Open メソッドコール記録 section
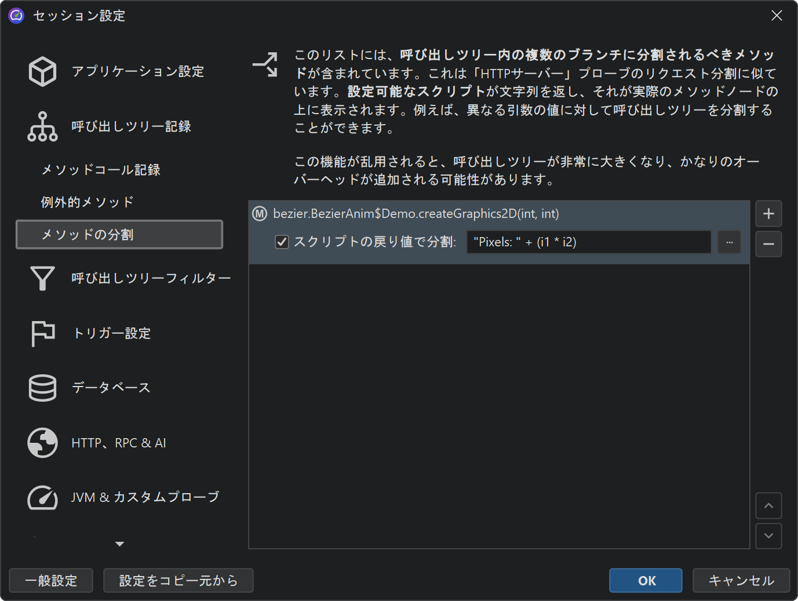 pyautogui.click(x=101, y=170)
